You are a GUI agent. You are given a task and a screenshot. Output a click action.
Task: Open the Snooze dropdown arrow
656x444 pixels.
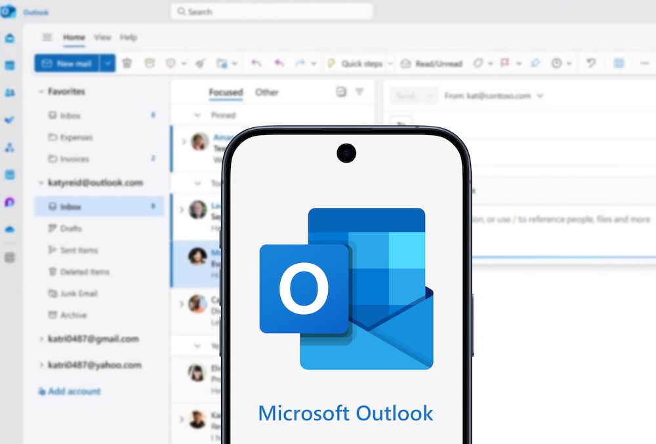(x=569, y=64)
